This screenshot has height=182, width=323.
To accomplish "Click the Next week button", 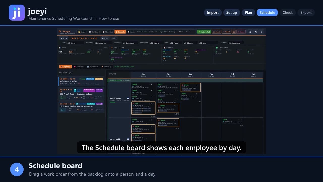I will [x=105, y=38].
